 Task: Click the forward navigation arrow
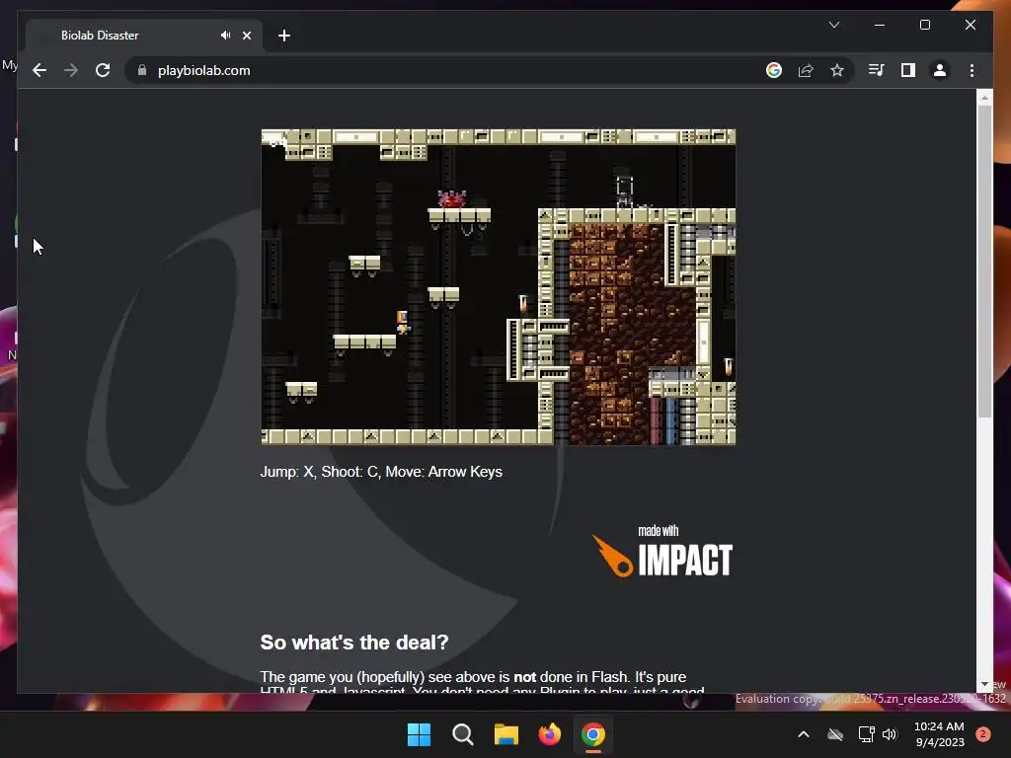coord(71,70)
